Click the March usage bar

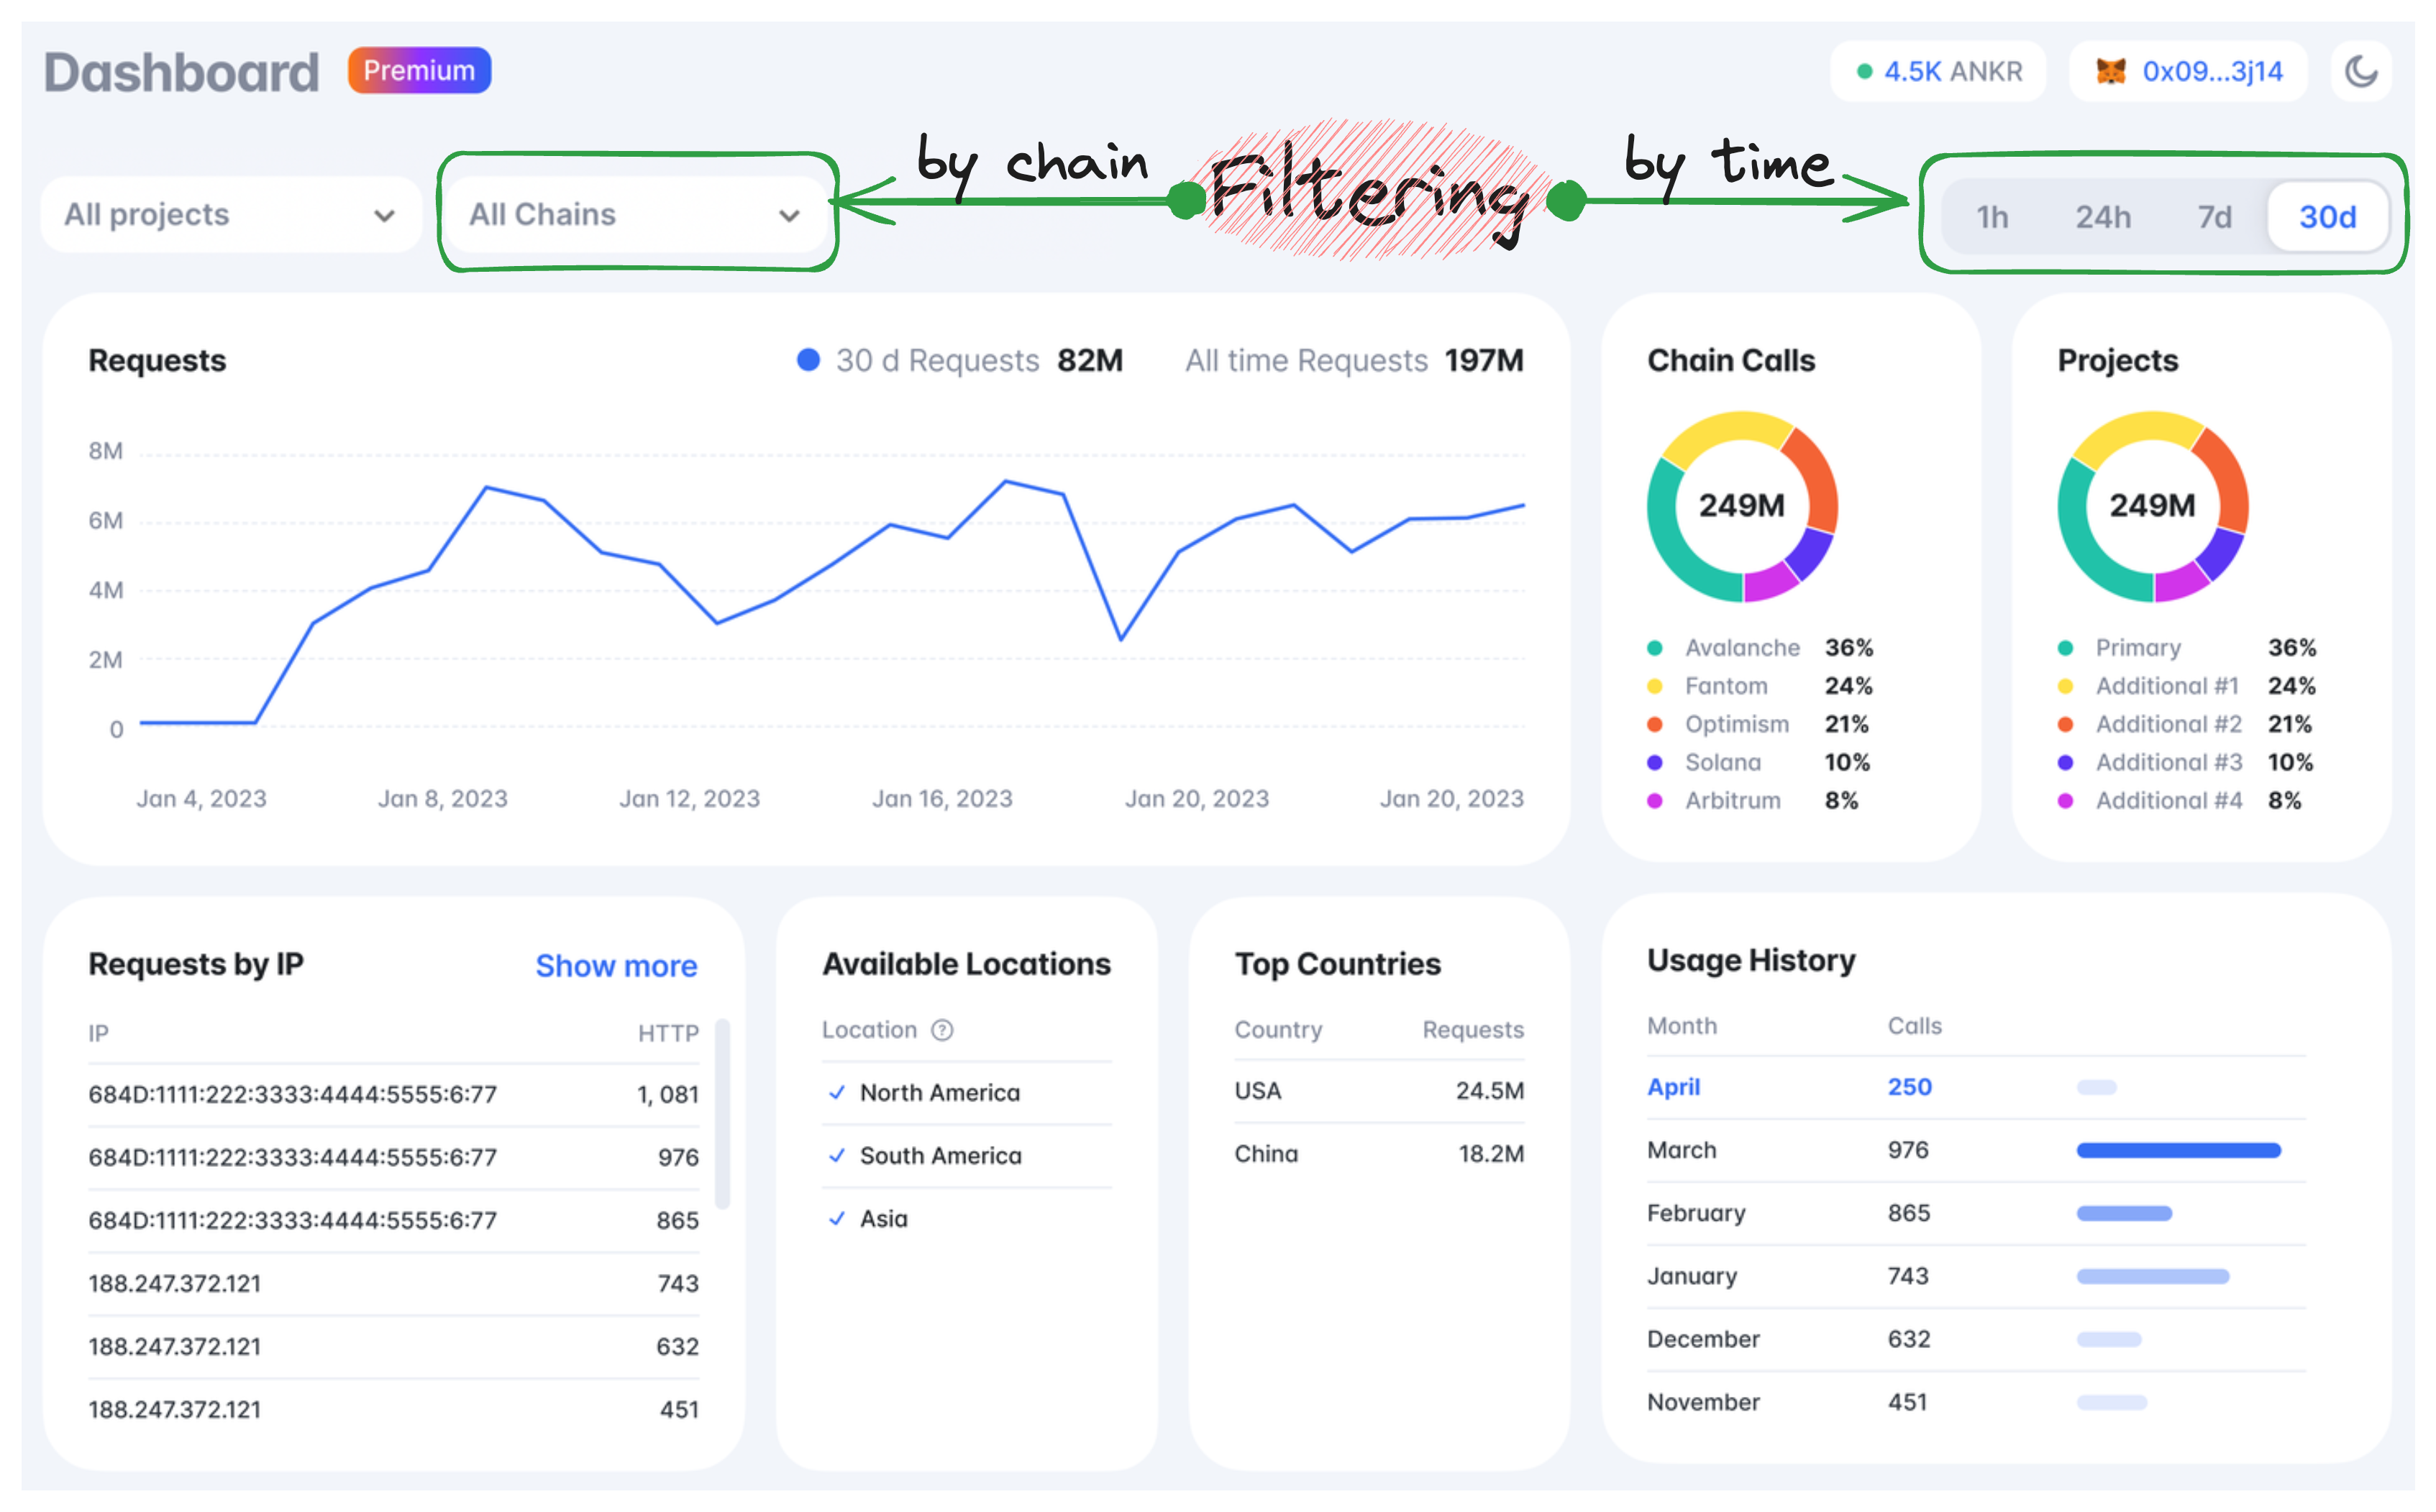click(x=2178, y=1150)
